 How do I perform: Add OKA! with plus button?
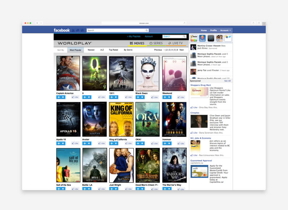point(138,143)
